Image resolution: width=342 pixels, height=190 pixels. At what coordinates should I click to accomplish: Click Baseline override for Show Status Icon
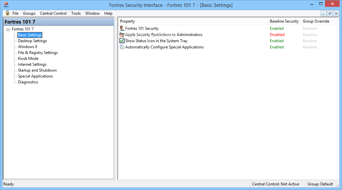pyautogui.click(x=310, y=41)
